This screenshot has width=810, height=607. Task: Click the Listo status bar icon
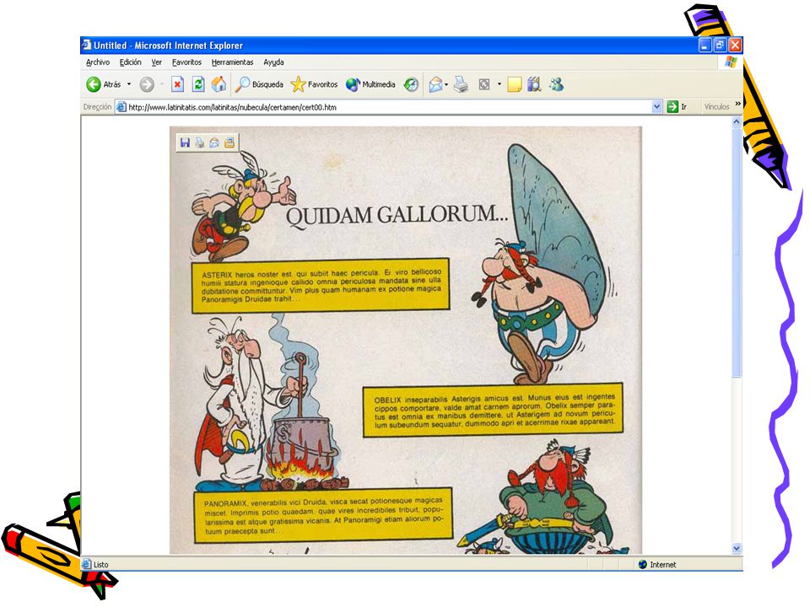[x=87, y=565]
